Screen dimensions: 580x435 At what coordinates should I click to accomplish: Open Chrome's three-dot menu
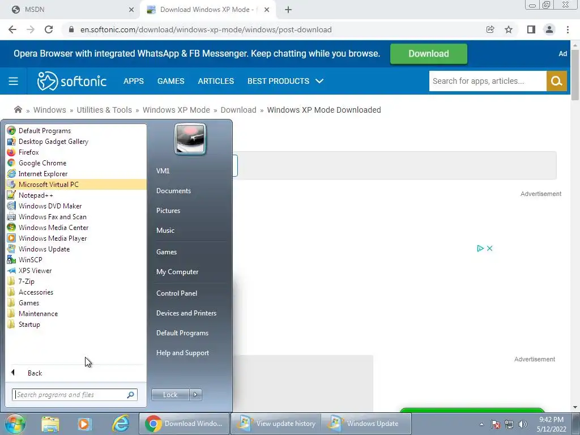pos(568,29)
